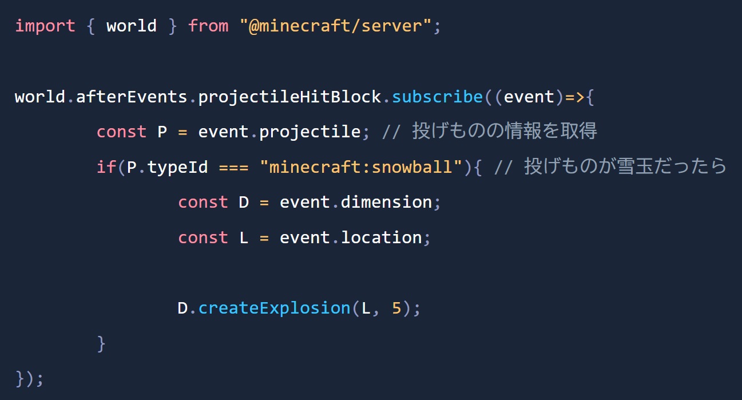Click the comment '投げものの情報を取得'

click(x=504, y=132)
